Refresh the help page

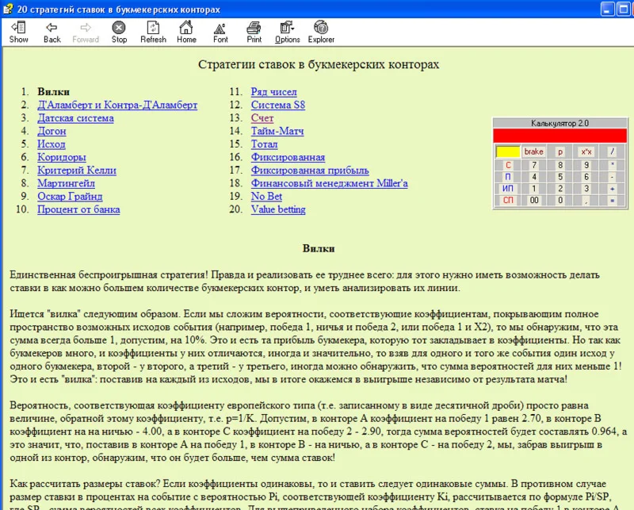(x=153, y=32)
